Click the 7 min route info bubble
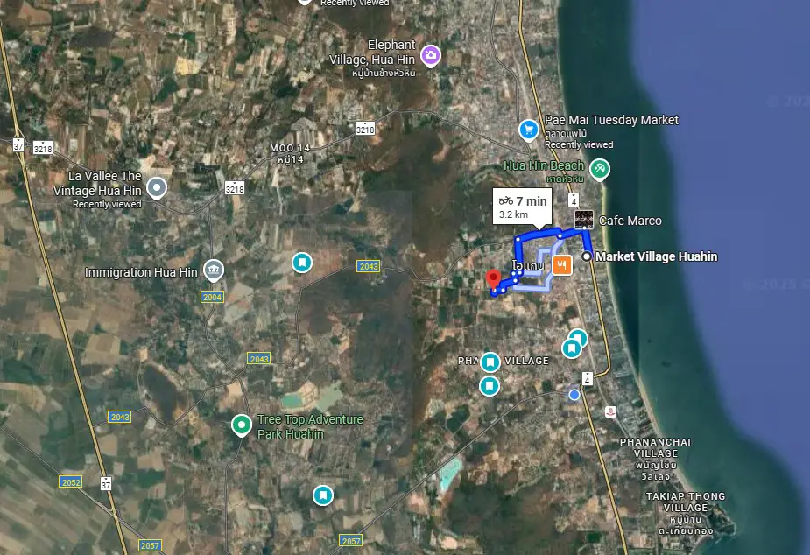Viewport: 810px width, 555px height. [x=523, y=207]
